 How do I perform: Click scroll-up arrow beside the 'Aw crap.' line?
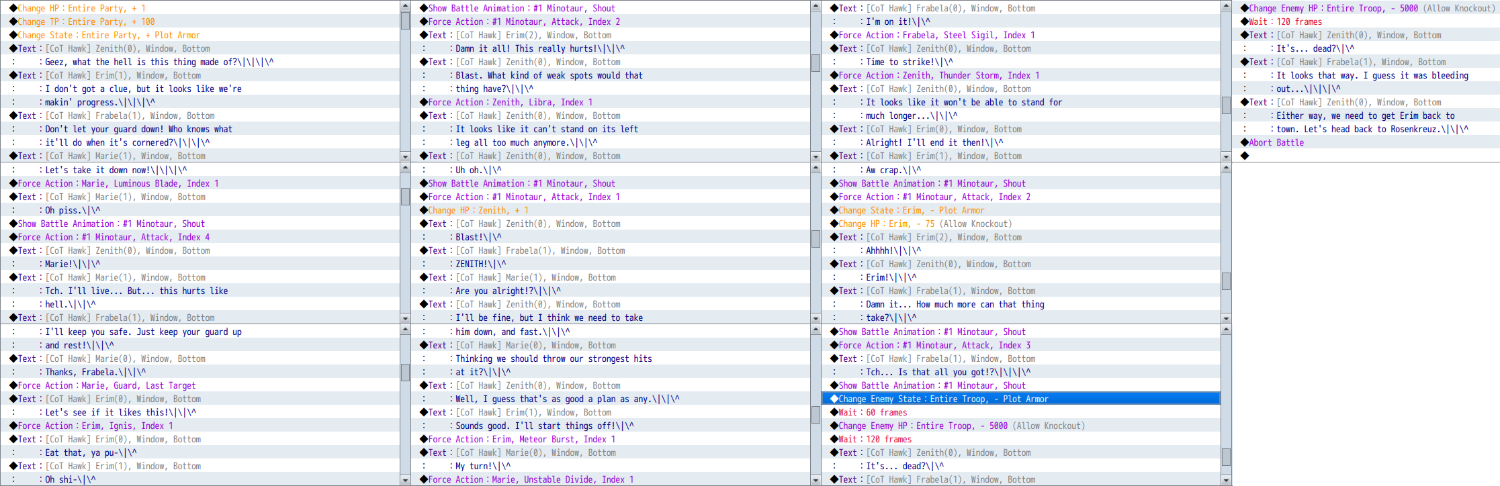1226,168
